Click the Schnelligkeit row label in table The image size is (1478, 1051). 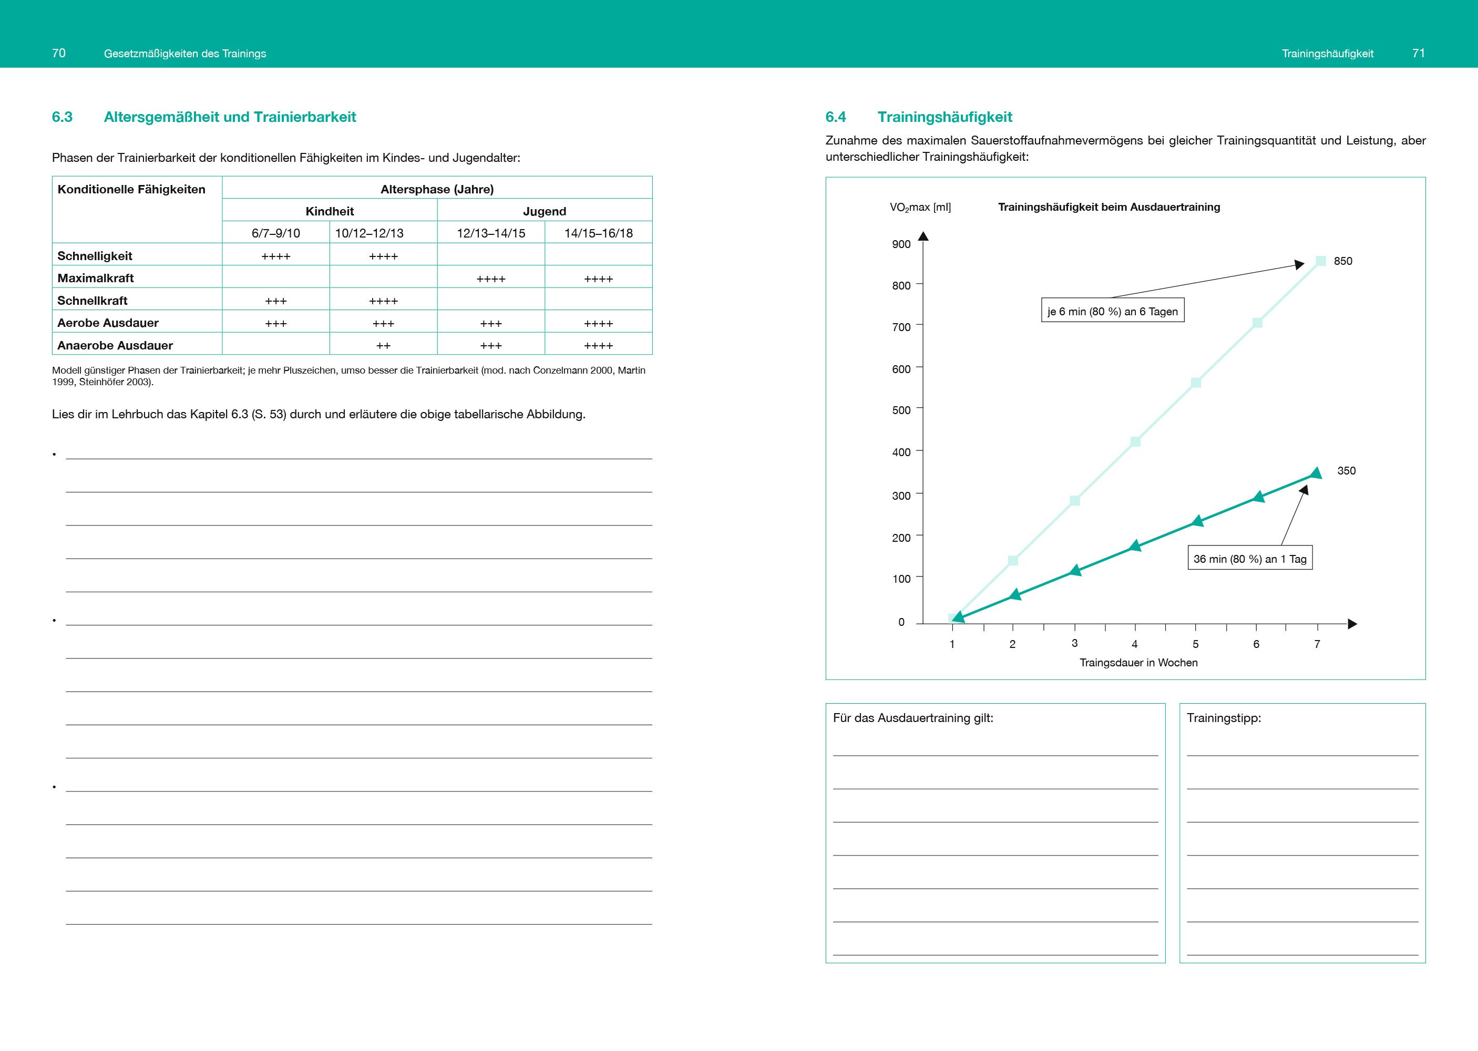95,255
